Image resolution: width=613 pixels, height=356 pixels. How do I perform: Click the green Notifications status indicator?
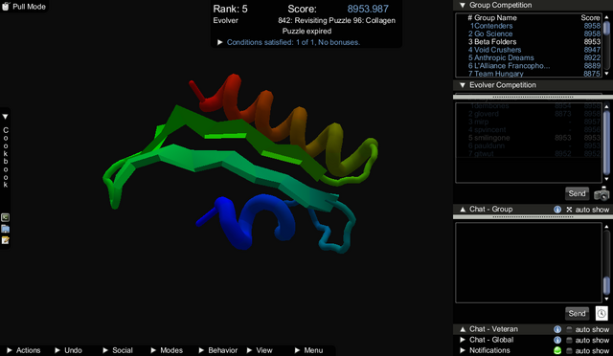tap(557, 350)
